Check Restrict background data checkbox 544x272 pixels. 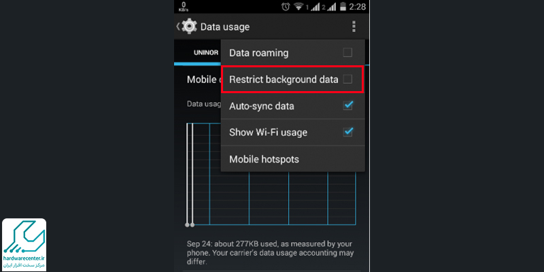pos(347,80)
